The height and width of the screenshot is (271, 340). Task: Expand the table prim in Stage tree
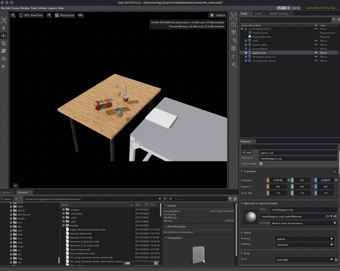click(x=245, y=41)
